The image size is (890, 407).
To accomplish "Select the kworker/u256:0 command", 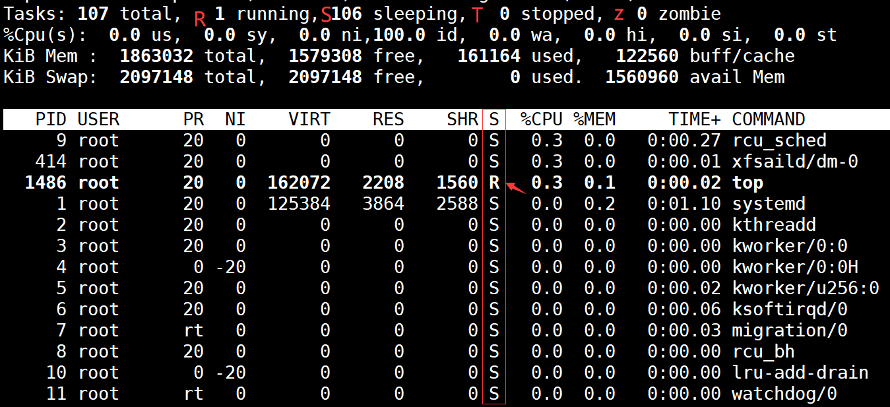I will pyautogui.click(x=806, y=288).
